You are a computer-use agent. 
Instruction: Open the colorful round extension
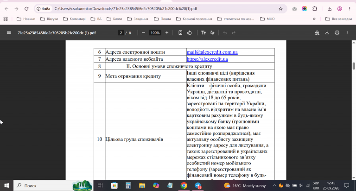click(305, 9)
